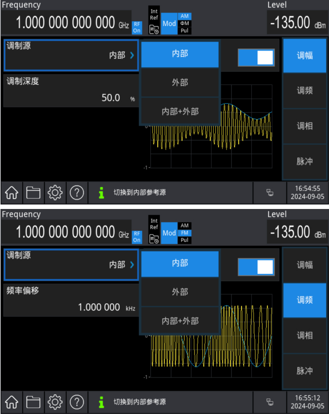
Task: Open the settings gear on the AM screen
Action: coord(54,193)
